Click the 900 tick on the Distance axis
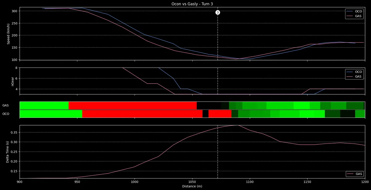371x190 pixels. tap(20, 182)
